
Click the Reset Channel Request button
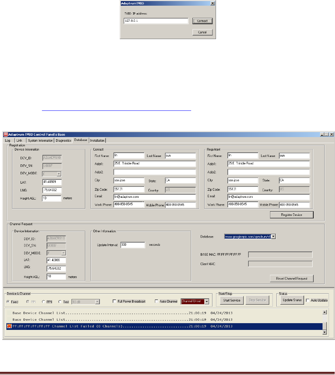tap(292, 278)
